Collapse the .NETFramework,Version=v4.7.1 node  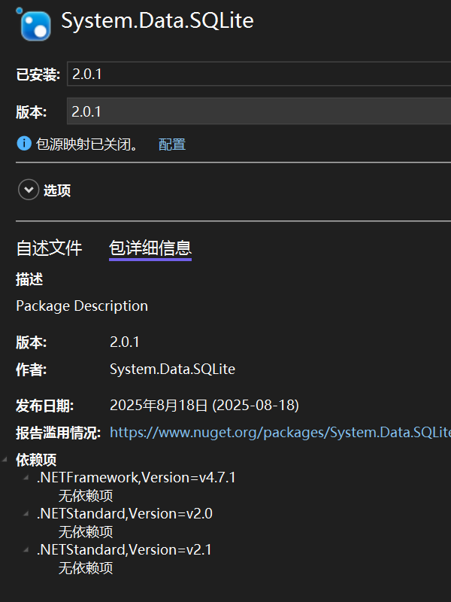pos(26,477)
